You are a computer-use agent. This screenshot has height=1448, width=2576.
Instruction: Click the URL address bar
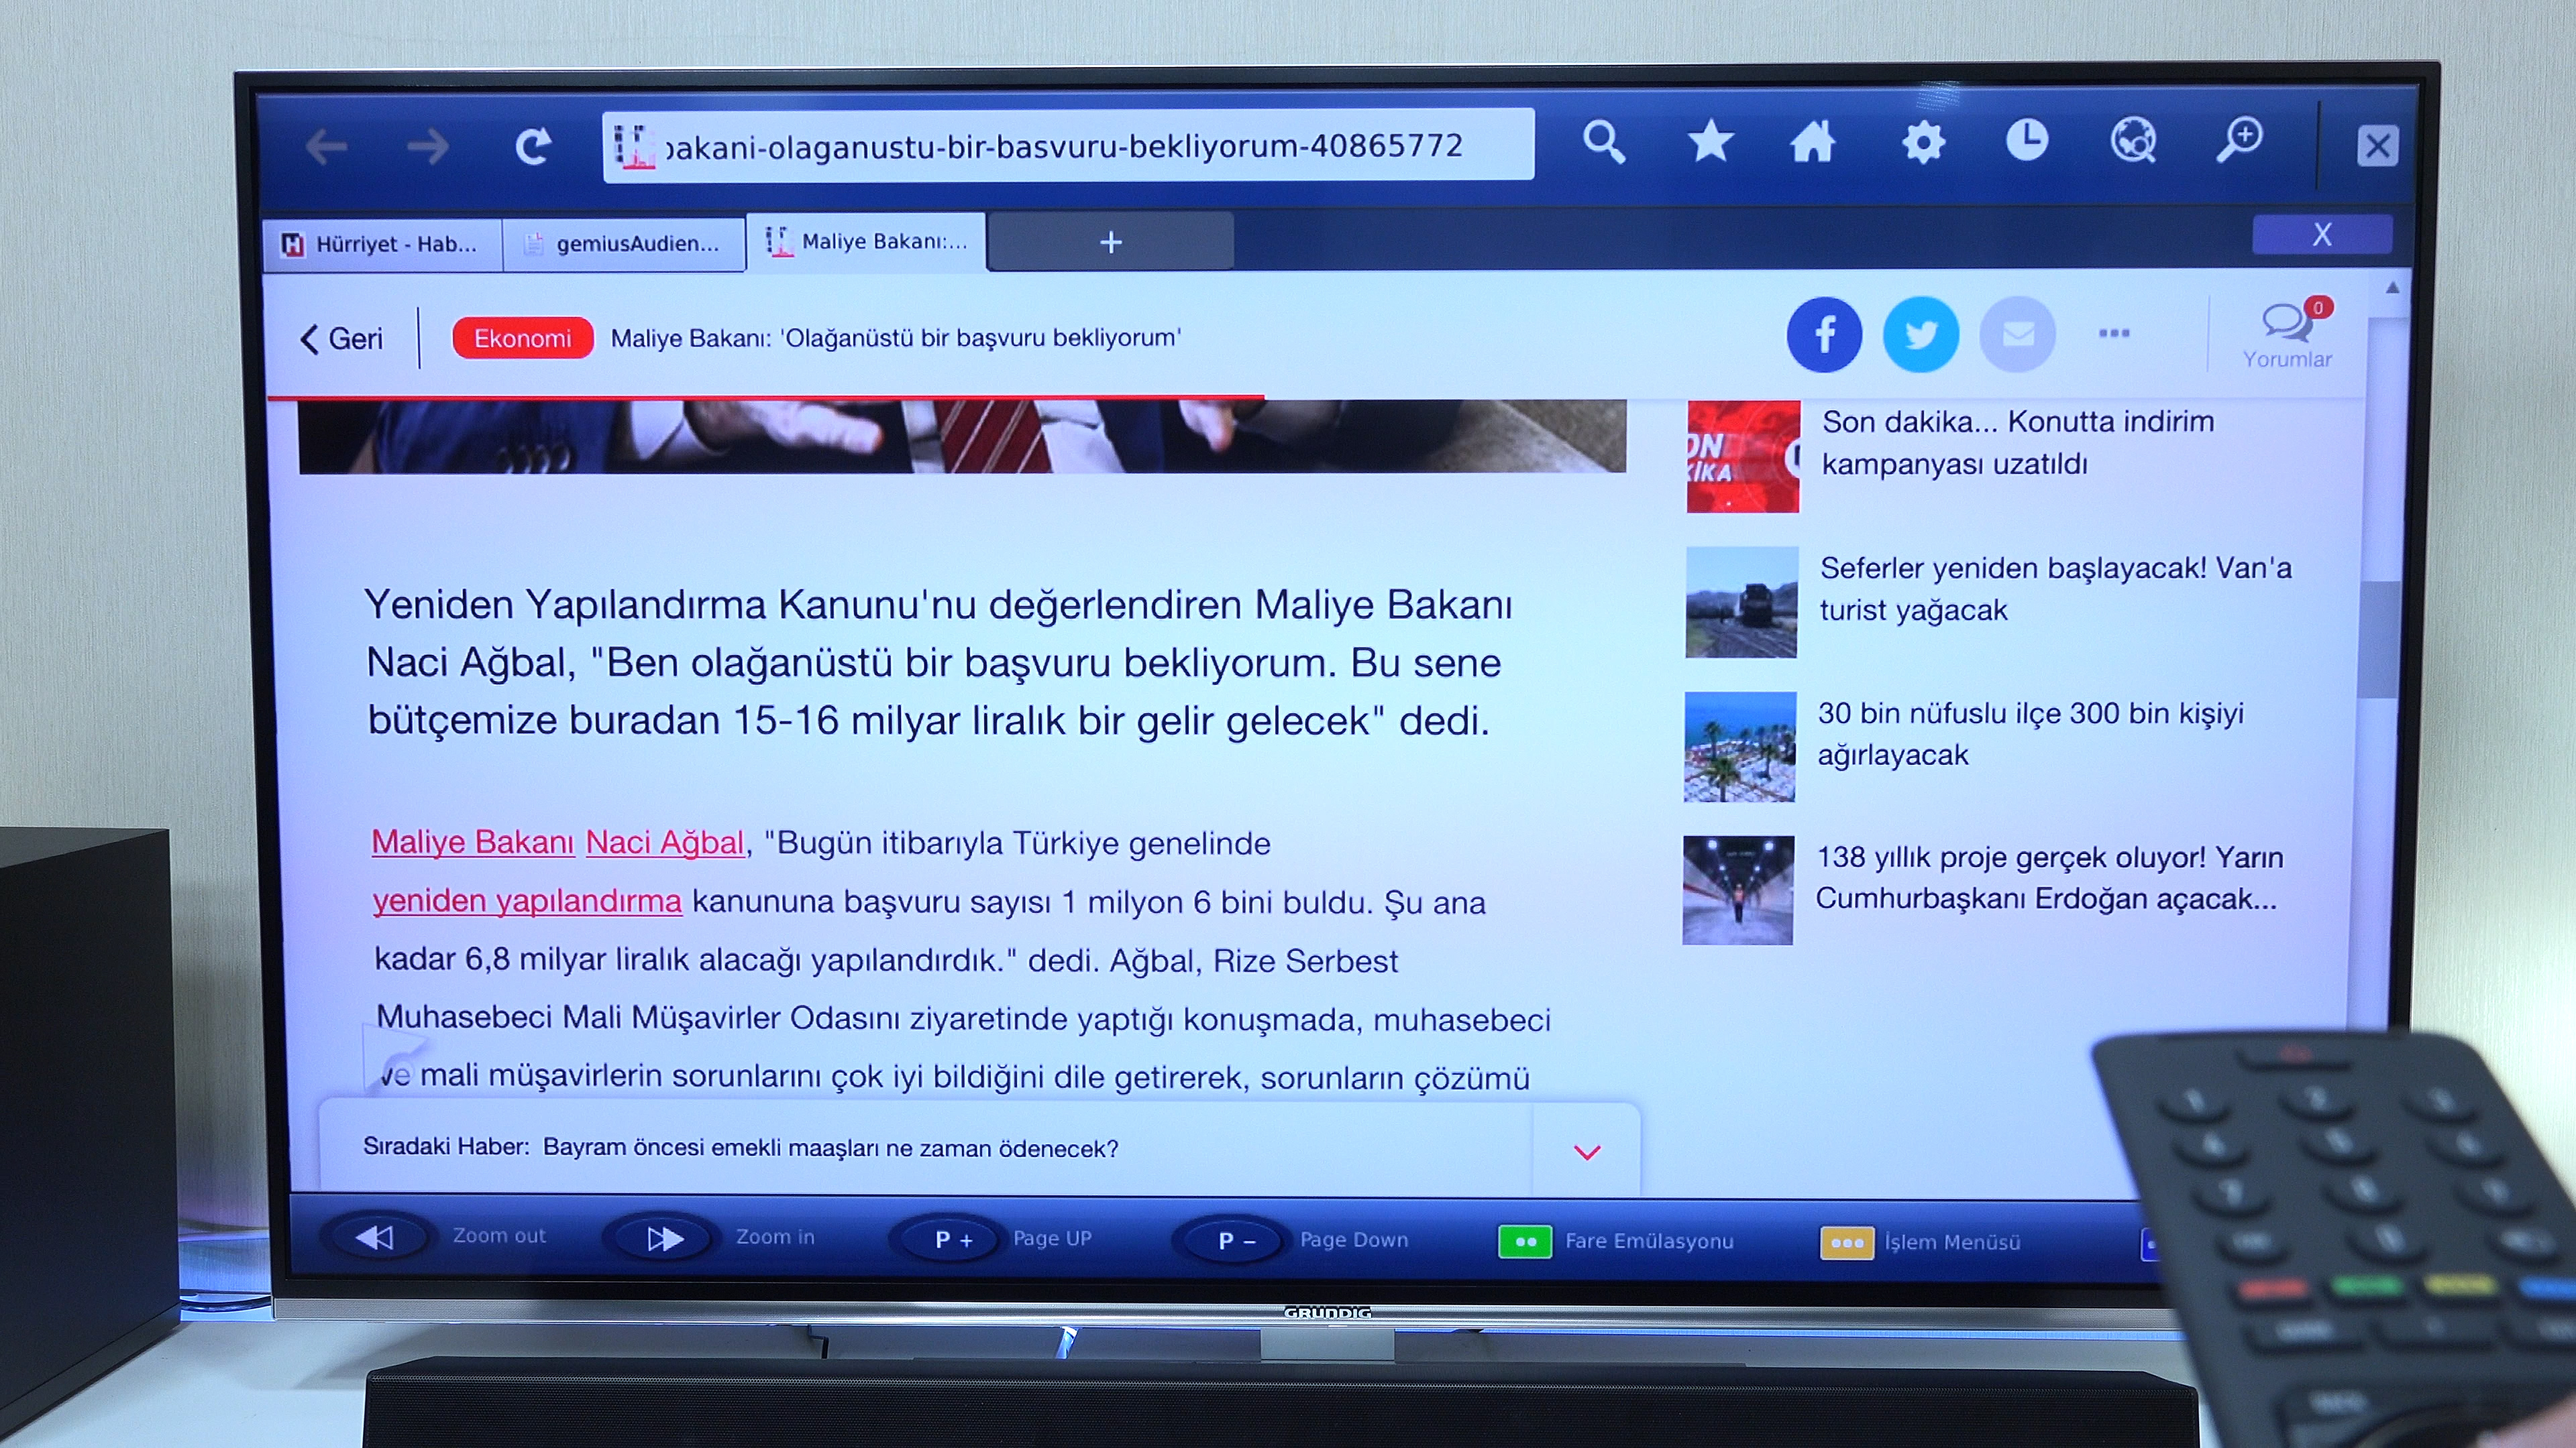click(x=1068, y=146)
